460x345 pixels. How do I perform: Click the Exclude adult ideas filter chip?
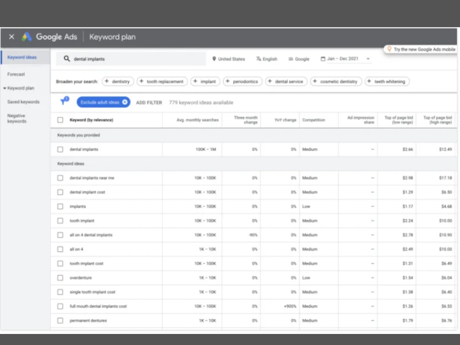tap(103, 102)
